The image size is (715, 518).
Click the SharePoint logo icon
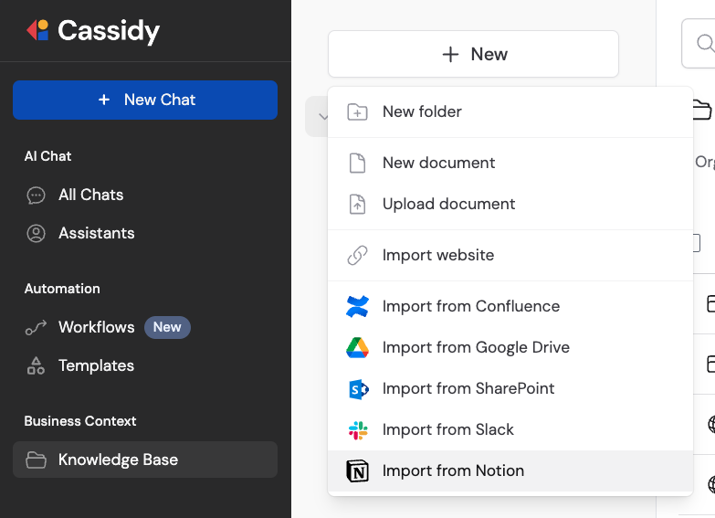(x=358, y=389)
